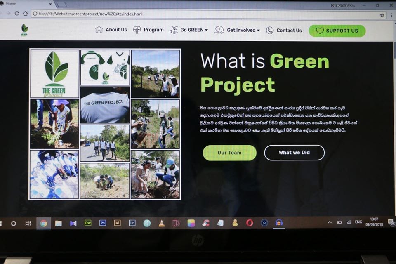Open the About Us menu item
396x264 pixels.
tap(111, 30)
